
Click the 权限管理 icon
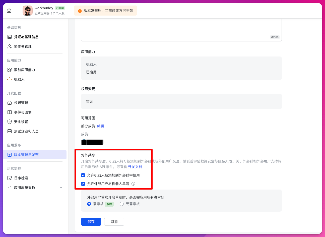pyautogui.click(x=10, y=103)
